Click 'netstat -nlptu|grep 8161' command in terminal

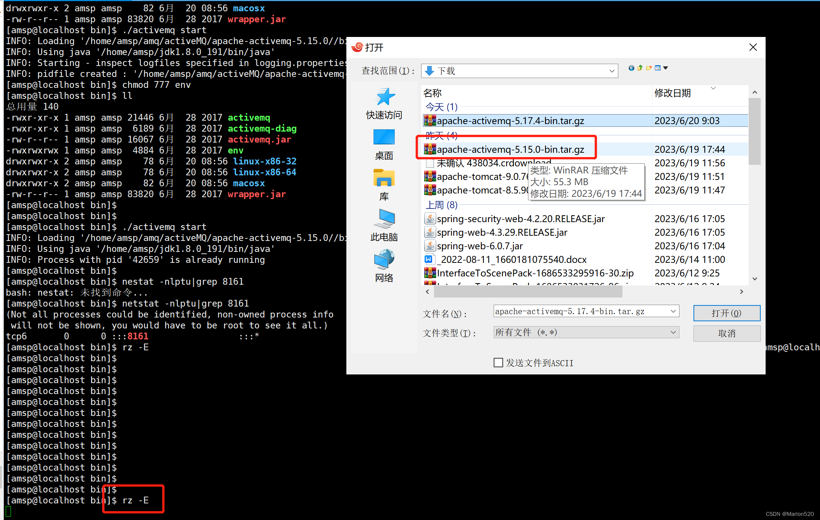(x=185, y=304)
